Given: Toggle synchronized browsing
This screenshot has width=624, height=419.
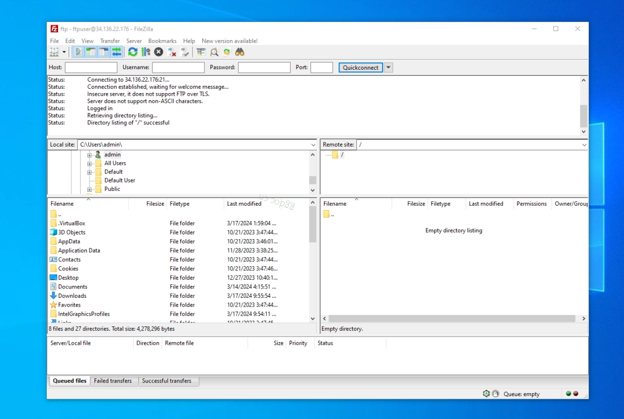Looking at the screenshot, I should [227, 52].
